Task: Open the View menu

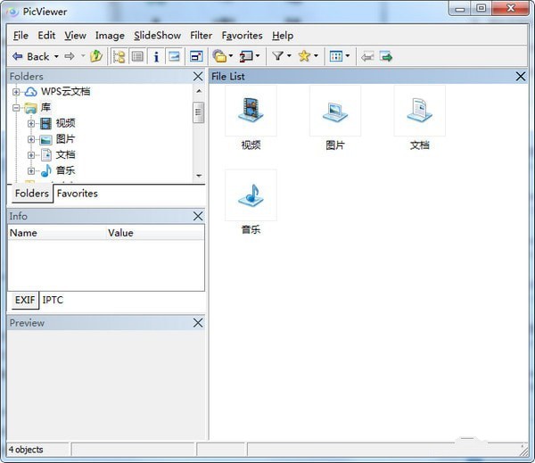Action: pyautogui.click(x=75, y=36)
